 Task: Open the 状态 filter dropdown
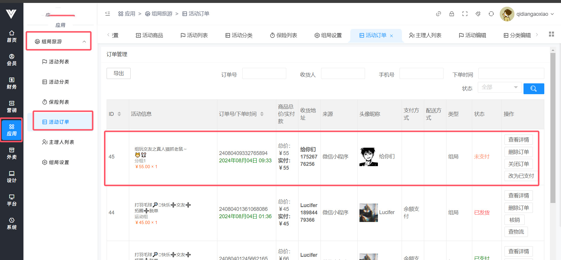499,87
